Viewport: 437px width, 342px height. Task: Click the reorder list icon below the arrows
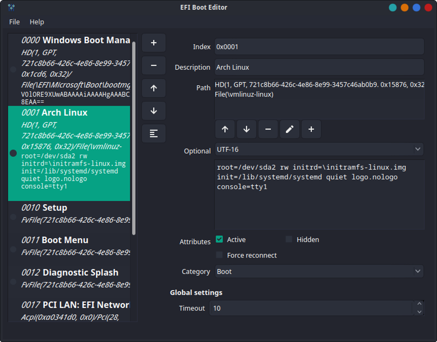[x=153, y=133]
